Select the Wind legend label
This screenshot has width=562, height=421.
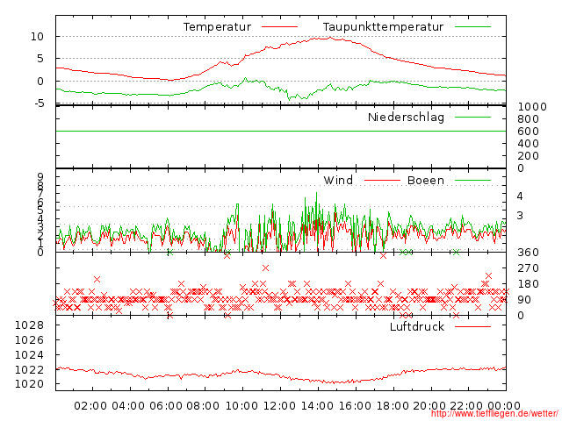tap(338, 181)
